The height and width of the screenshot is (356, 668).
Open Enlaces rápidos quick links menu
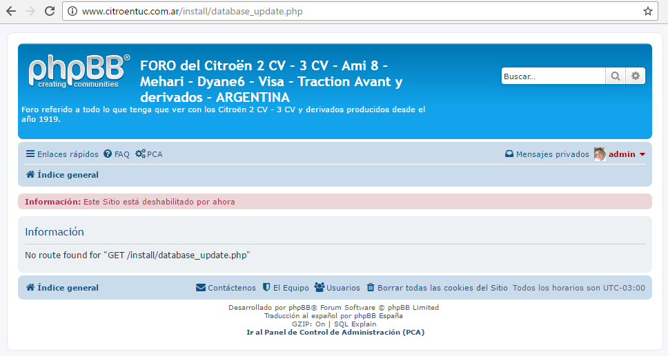tap(62, 154)
